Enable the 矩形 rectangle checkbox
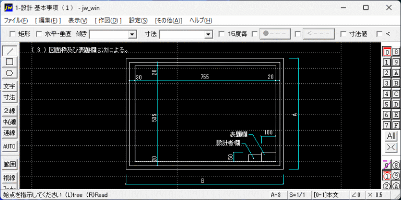 (x=13, y=34)
